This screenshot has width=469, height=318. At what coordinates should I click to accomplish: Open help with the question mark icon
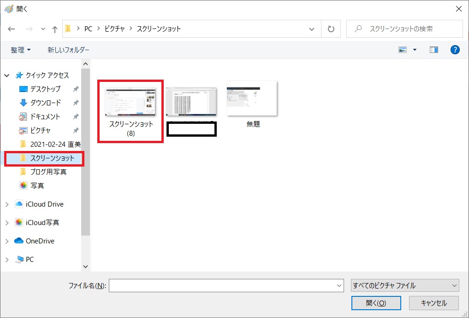[455, 50]
